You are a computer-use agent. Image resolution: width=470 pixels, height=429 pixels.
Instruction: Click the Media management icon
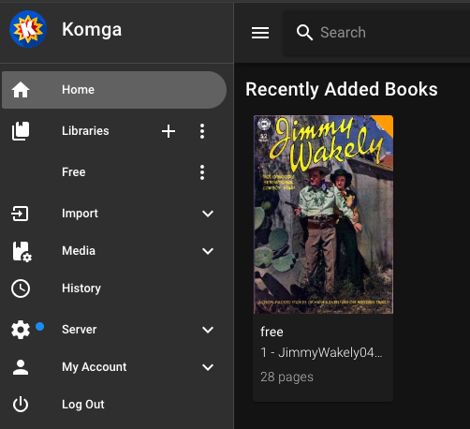click(22, 251)
